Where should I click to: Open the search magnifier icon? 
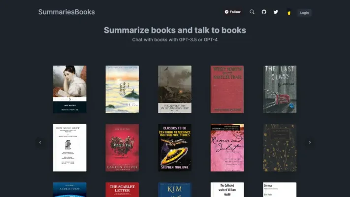point(252,12)
